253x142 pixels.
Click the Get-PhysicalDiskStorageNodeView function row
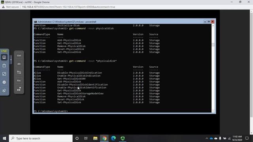pos(96,93)
